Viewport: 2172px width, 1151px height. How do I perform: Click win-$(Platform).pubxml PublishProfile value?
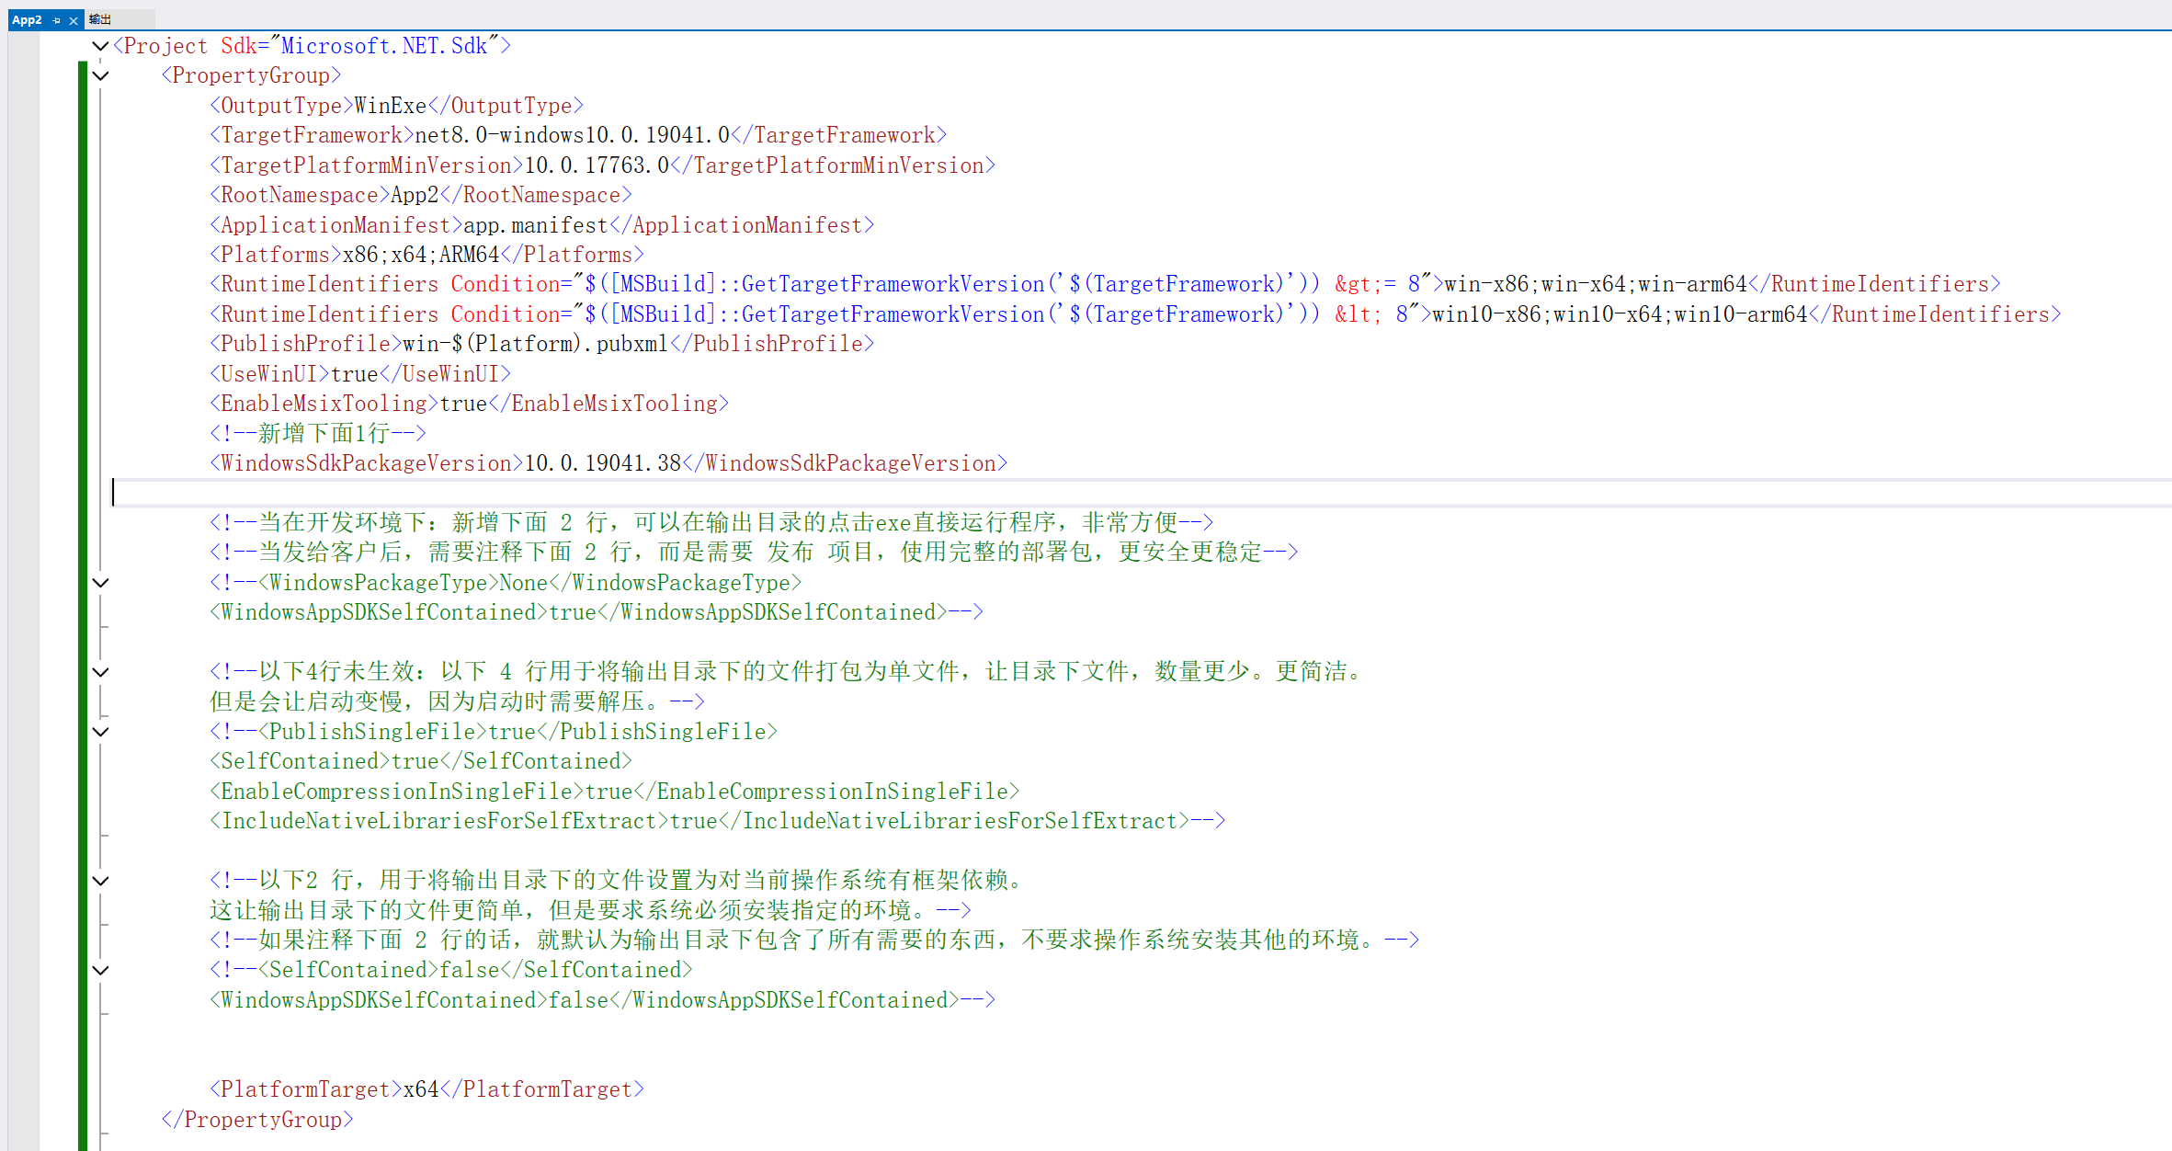[x=535, y=344]
